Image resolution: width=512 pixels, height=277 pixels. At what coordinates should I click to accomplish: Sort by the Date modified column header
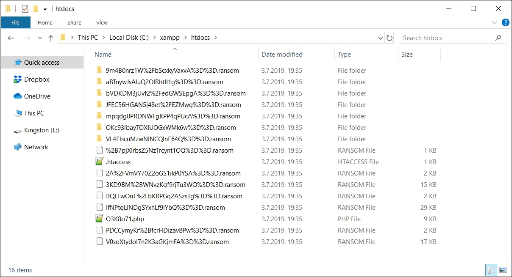click(282, 55)
